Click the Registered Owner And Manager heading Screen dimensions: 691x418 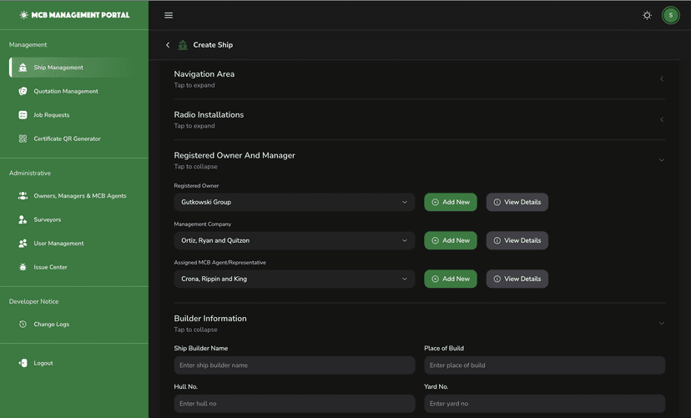click(235, 155)
